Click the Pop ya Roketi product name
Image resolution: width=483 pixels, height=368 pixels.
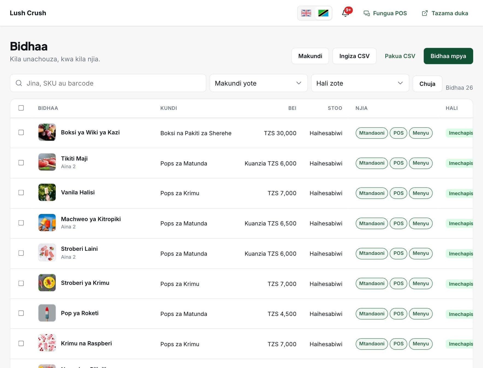pyautogui.click(x=80, y=313)
